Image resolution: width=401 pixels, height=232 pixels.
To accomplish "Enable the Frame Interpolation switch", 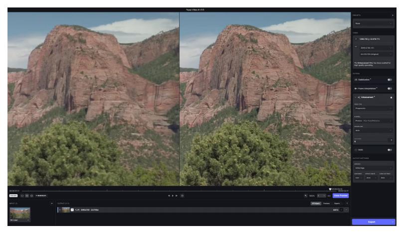I will coord(390,88).
